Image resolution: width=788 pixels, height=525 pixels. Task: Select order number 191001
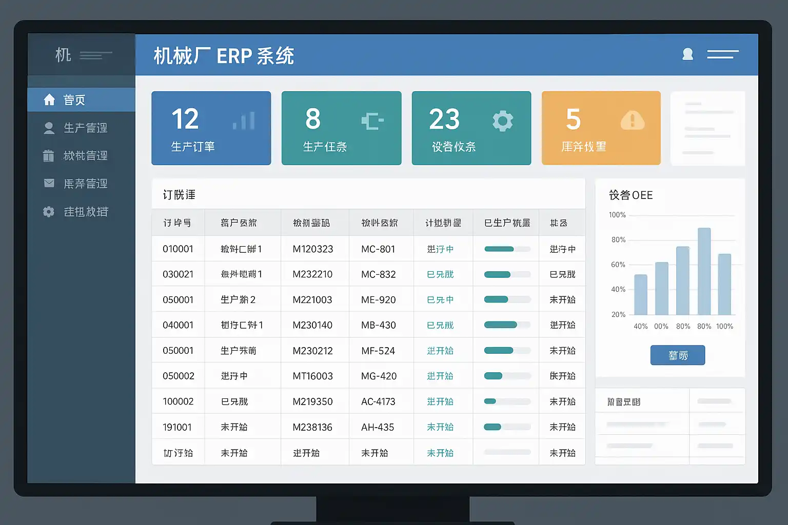pyautogui.click(x=177, y=427)
